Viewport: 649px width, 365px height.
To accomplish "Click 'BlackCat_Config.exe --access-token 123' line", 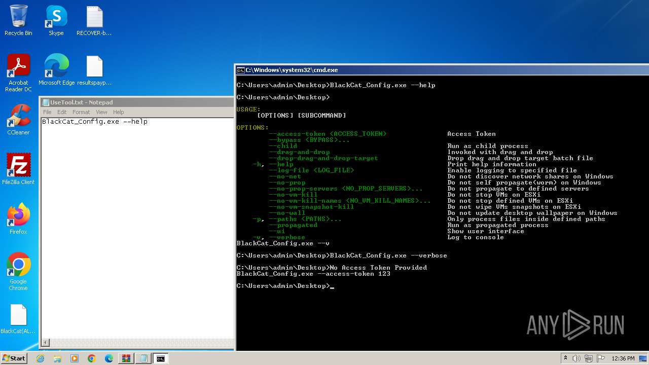I will [x=313, y=274].
